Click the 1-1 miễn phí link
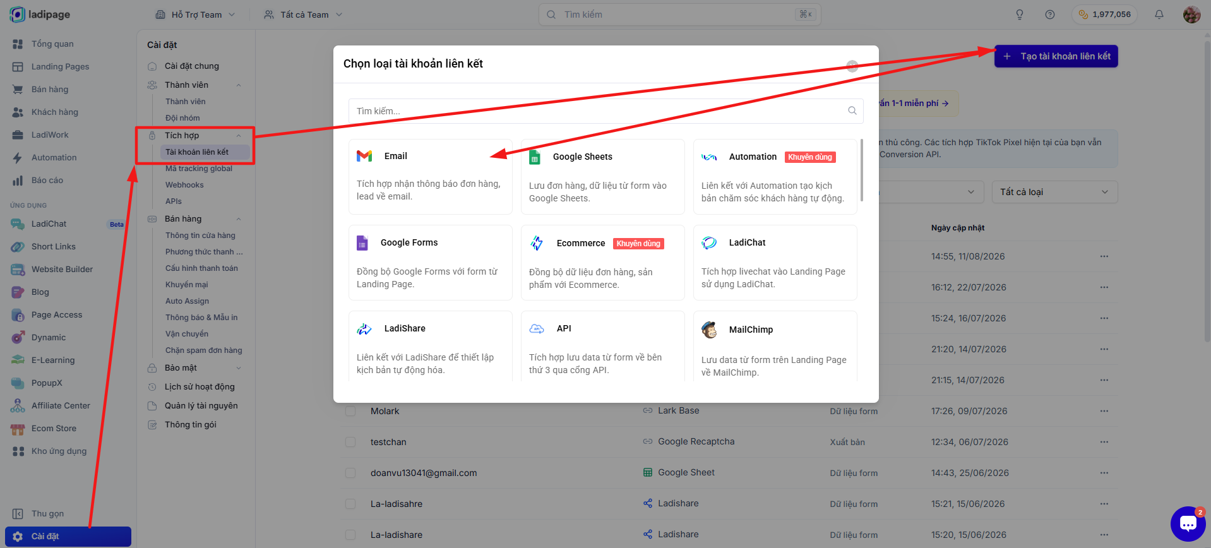Screen dimensions: 1211x548 point(919,104)
